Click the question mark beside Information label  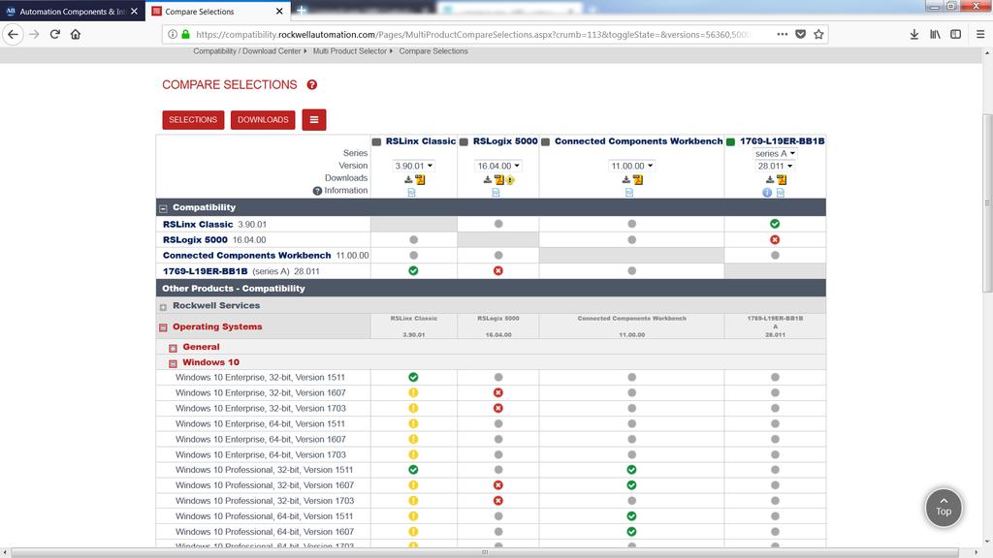point(317,191)
